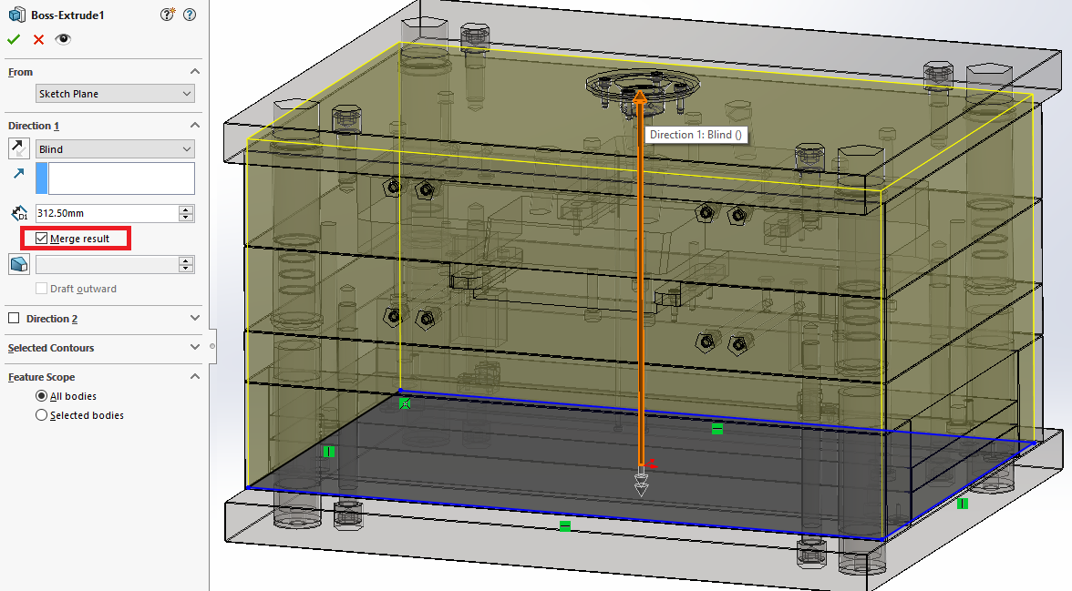This screenshot has width=1072, height=591.
Task: Click inside the direction of extrusion selection box
Action: tap(120, 178)
